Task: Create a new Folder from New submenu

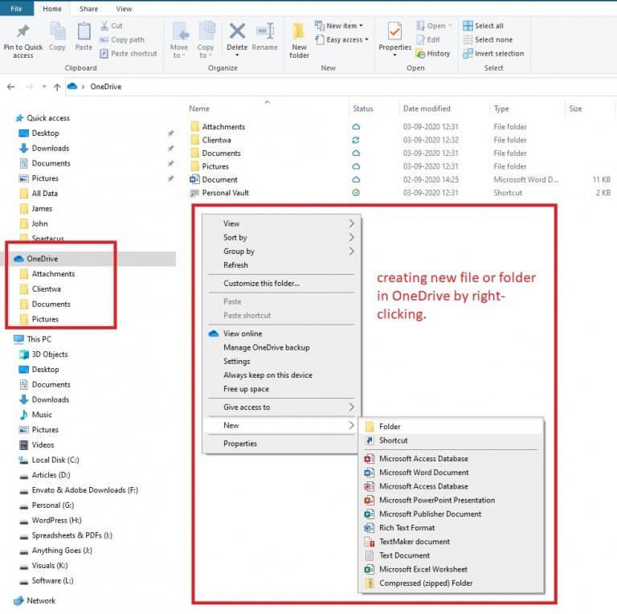Action: 452,427
